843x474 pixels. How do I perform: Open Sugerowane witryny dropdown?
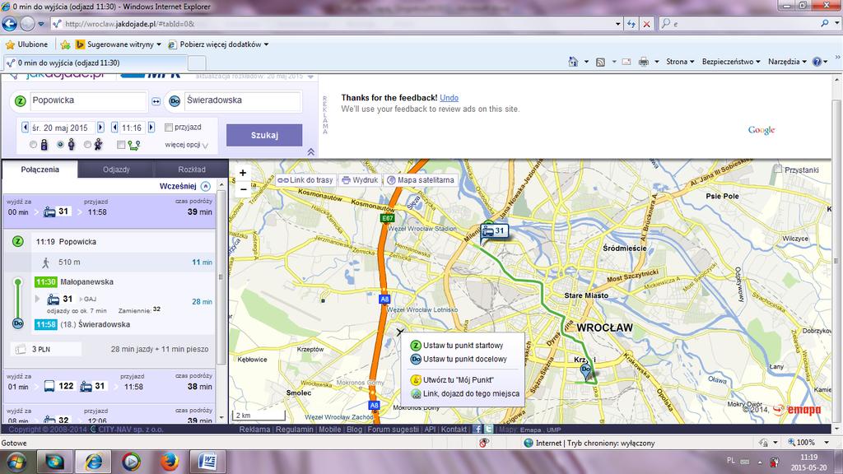point(119,44)
